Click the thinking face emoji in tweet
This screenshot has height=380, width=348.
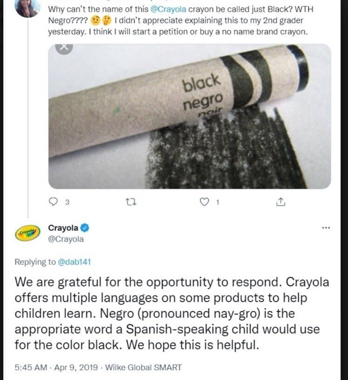(107, 21)
